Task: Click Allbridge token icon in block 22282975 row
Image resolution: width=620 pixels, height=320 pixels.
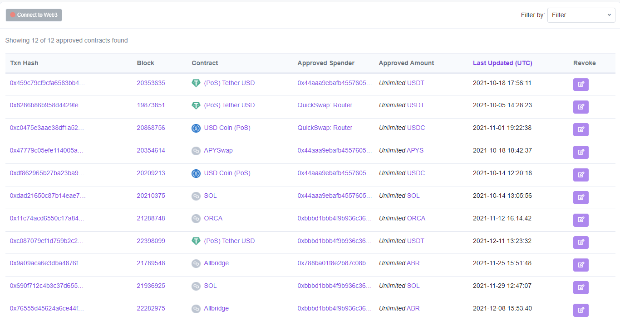Action: [196, 309]
